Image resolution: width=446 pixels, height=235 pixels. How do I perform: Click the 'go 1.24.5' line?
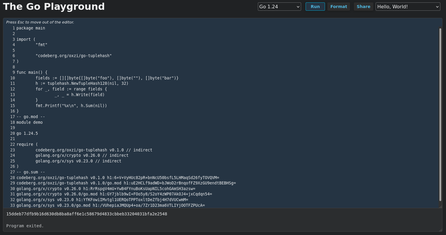tap(27, 133)
